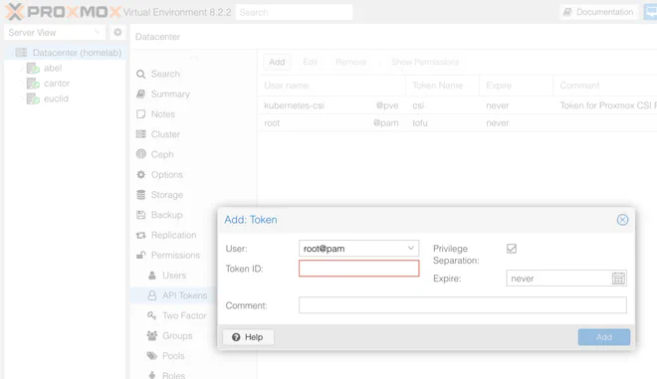This screenshot has width=657, height=379.
Task: Focus the top Search field
Action: point(294,12)
